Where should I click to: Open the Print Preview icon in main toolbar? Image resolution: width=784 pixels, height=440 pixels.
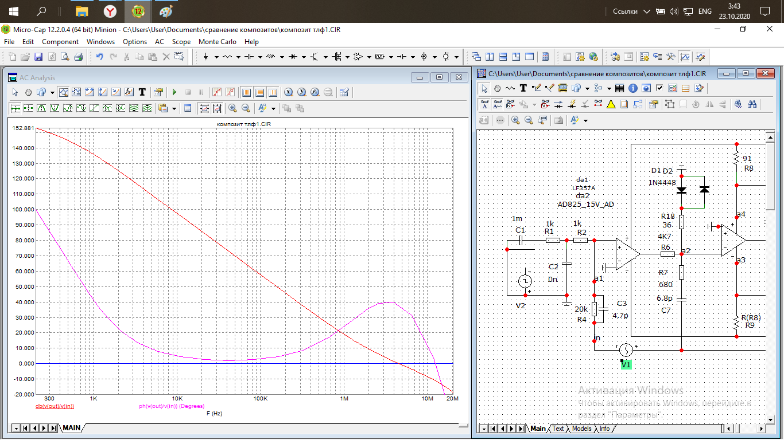pyautogui.click(x=65, y=57)
